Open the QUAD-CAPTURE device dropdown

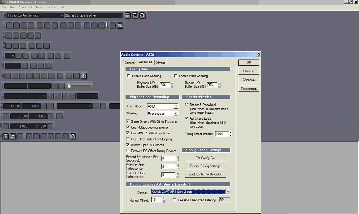[x=228, y=192]
